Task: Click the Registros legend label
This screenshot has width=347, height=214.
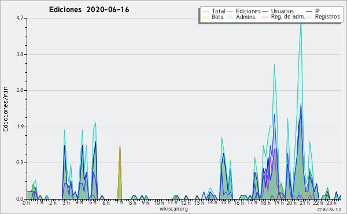Action: point(327,17)
